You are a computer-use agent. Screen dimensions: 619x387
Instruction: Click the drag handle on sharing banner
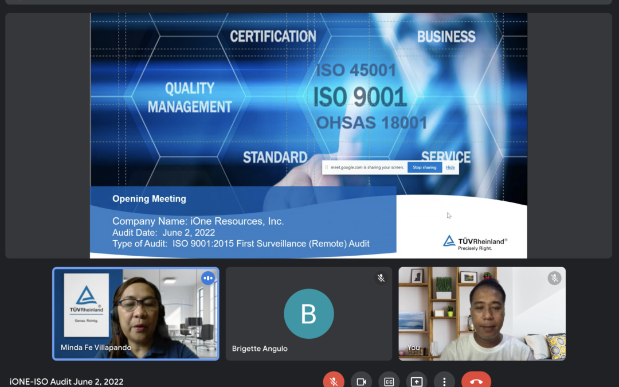point(327,167)
